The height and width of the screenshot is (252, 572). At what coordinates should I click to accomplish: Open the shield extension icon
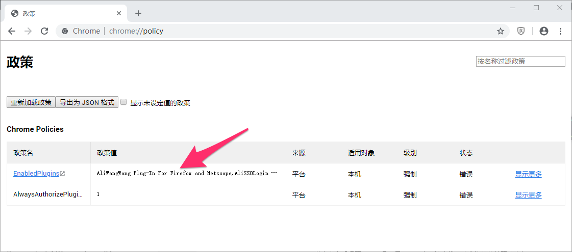point(521,32)
